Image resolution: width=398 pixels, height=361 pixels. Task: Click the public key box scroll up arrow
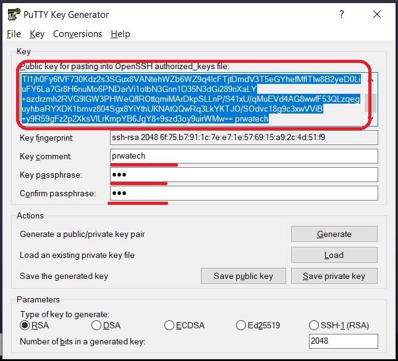click(x=371, y=80)
